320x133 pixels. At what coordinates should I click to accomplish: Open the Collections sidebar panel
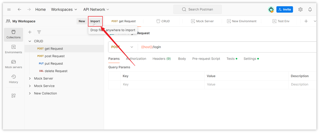[13, 34]
